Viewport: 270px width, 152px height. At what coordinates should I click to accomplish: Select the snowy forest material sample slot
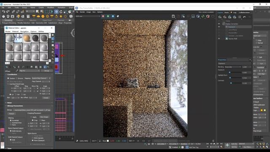click(18, 38)
